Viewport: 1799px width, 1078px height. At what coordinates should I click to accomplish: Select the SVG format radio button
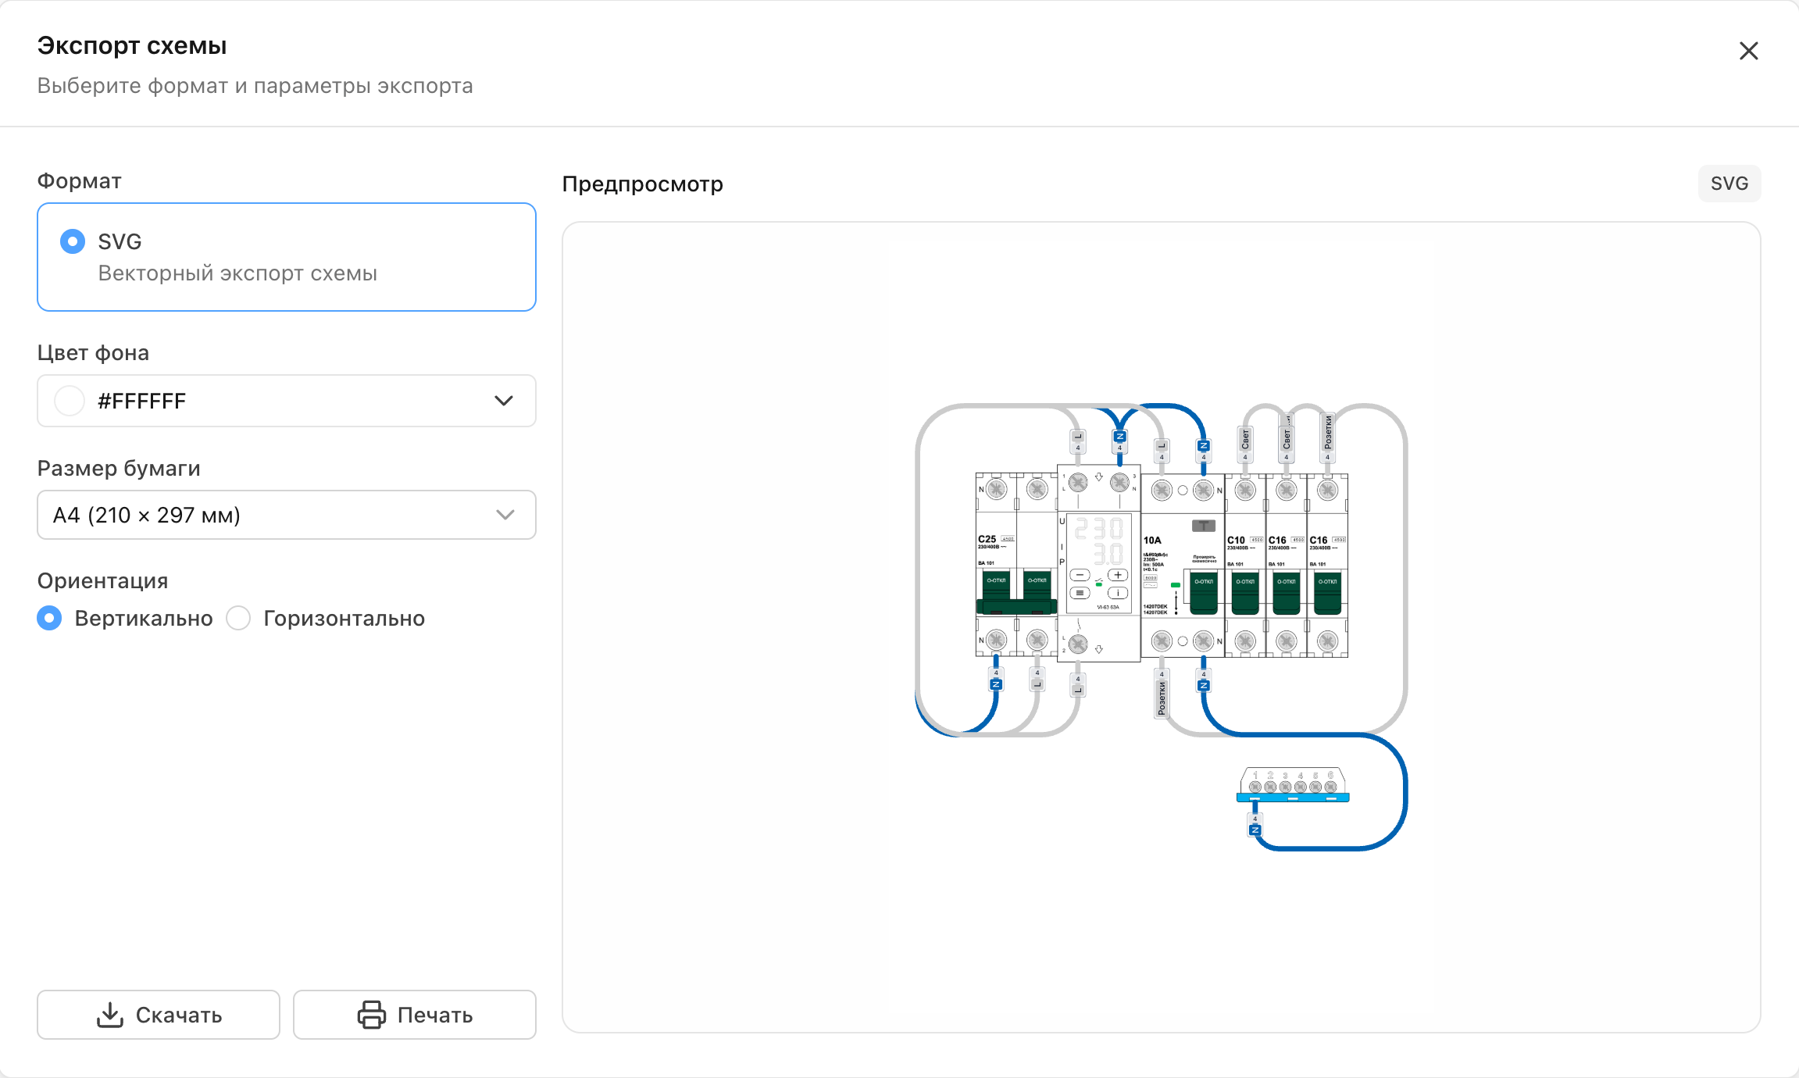(73, 241)
